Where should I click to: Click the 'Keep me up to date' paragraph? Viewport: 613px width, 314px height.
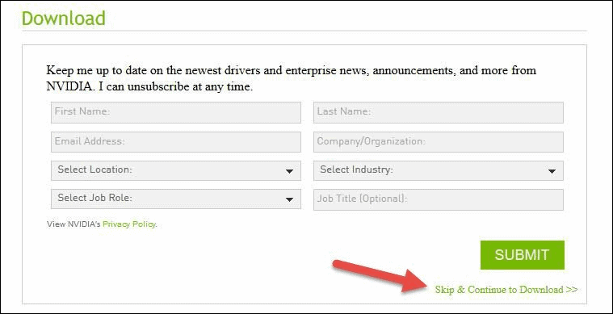tap(292, 78)
